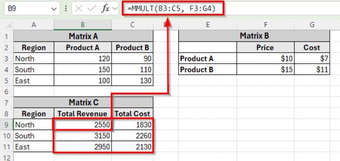The height and width of the screenshot is (161, 340).
Task: Click the South cell in Matrix C
Action: coord(34,136)
